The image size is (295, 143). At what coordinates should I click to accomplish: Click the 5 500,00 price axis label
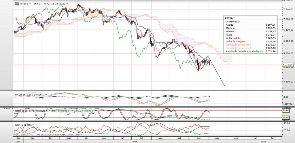click(288, 53)
